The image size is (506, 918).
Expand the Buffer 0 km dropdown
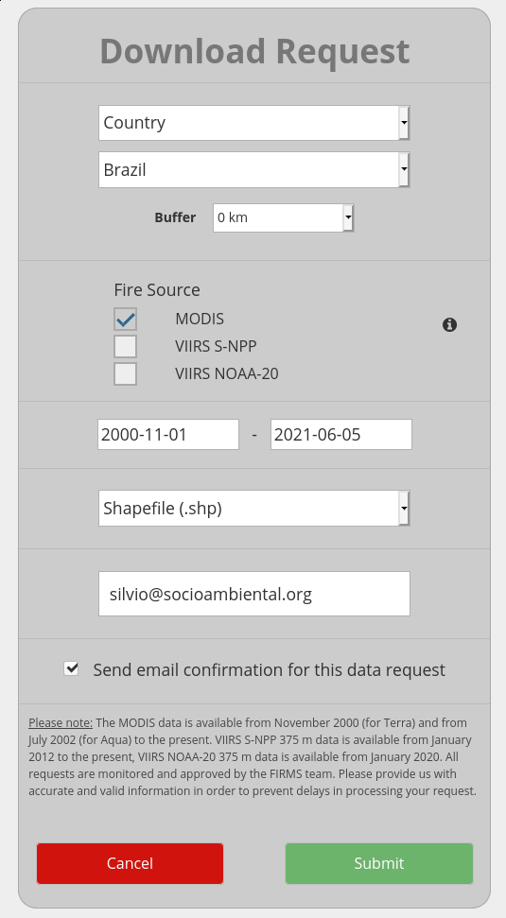284,217
